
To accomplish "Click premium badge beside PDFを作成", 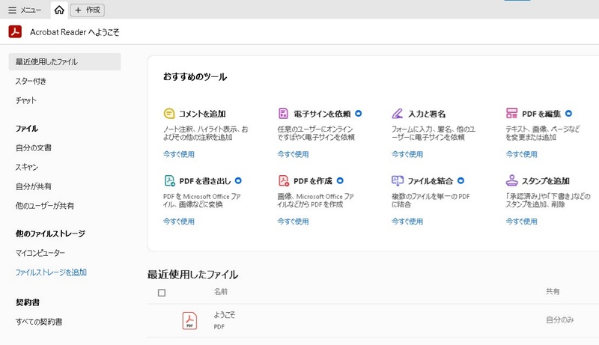I will coord(340,180).
